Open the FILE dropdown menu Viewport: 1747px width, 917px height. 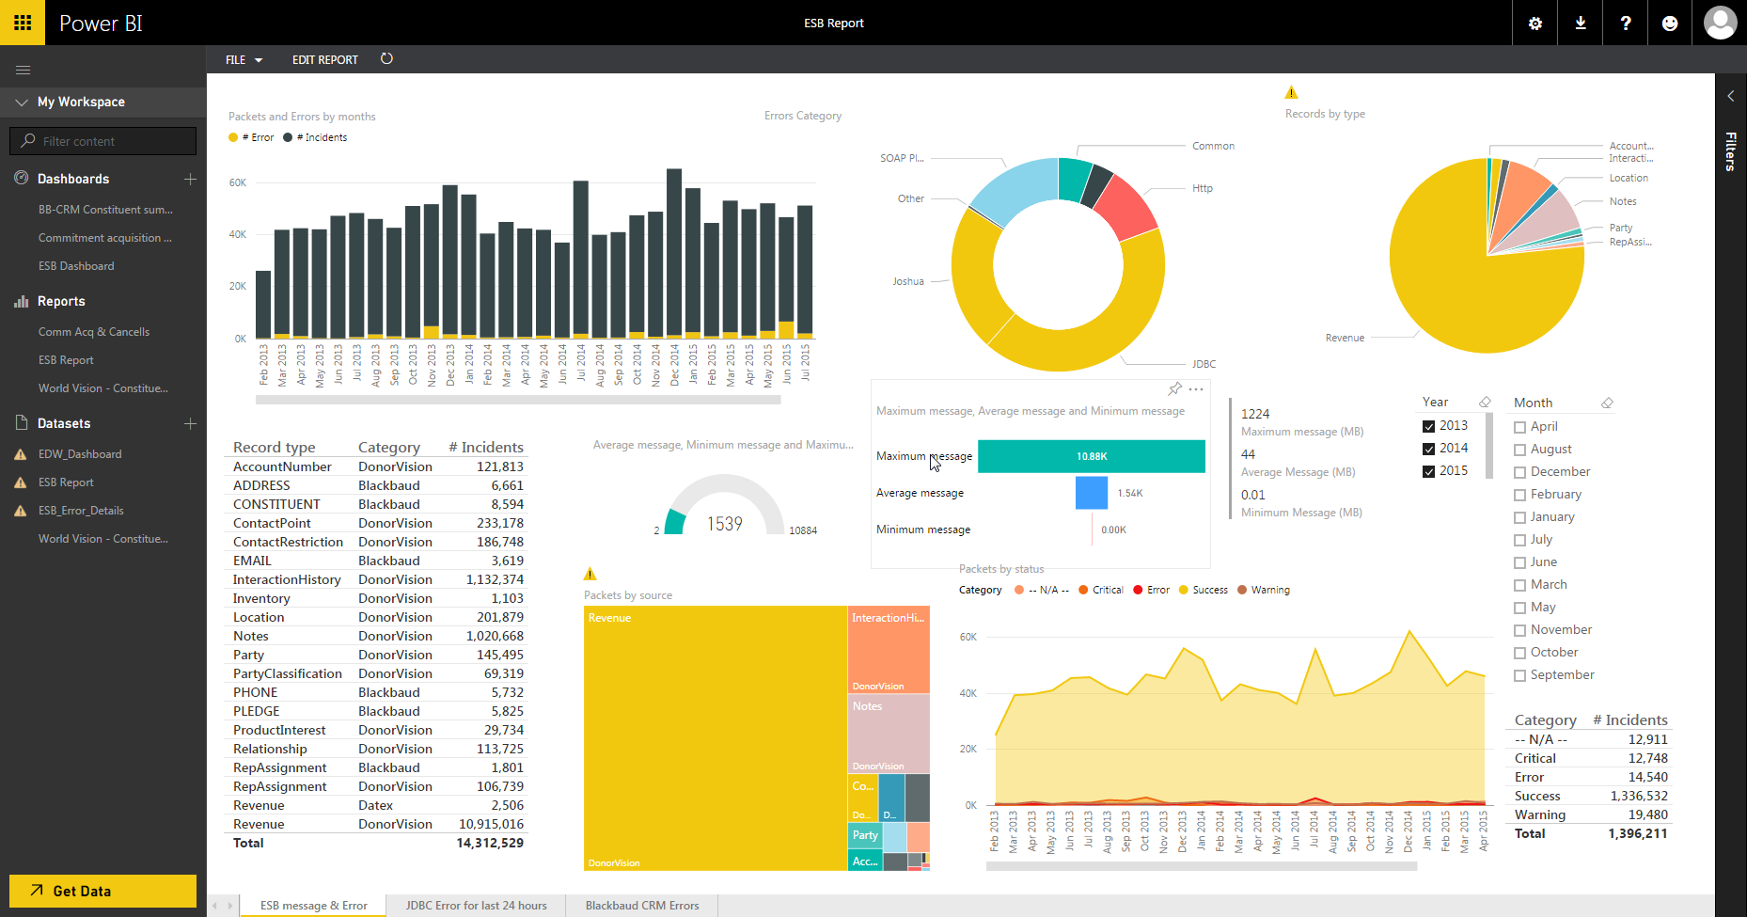pyautogui.click(x=244, y=60)
